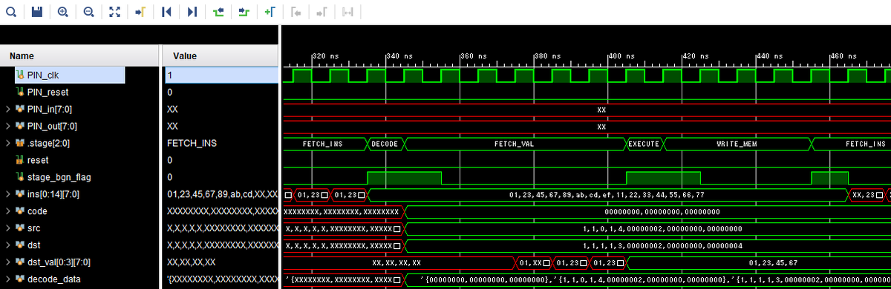Screen dimensions: 891x289
Task: Go to cursor button in toolbar
Action: 140,12
